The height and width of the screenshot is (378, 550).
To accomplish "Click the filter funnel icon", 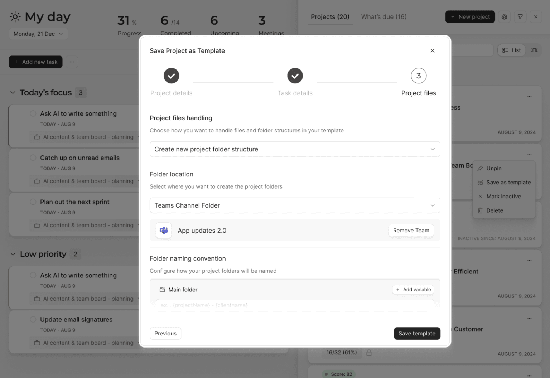I will click(x=520, y=16).
